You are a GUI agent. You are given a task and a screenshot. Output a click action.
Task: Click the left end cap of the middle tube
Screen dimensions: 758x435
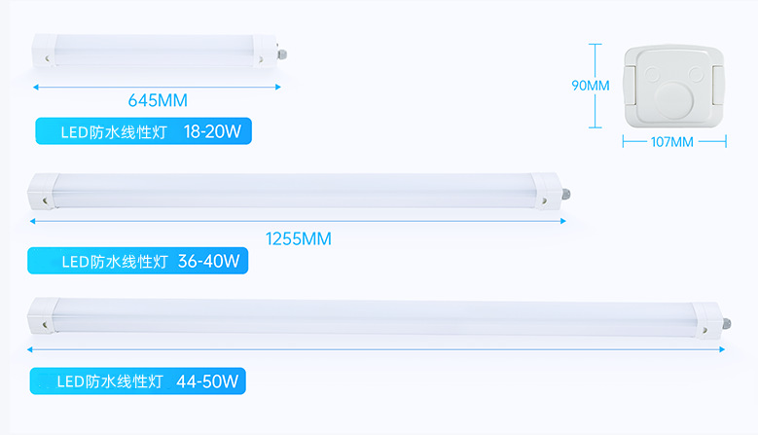click(x=43, y=190)
